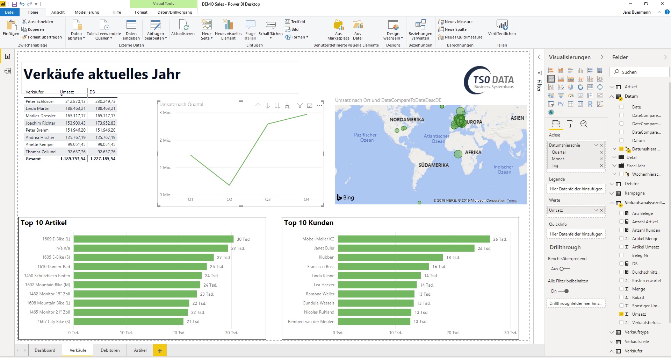Check the Rabatt field checkbox
Viewport: 671px width, 358px height.
pos(621,297)
